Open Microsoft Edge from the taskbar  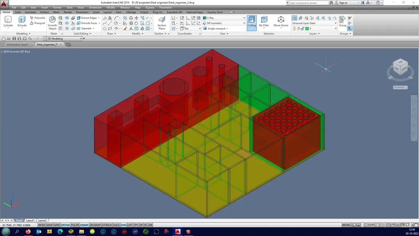click(60, 231)
